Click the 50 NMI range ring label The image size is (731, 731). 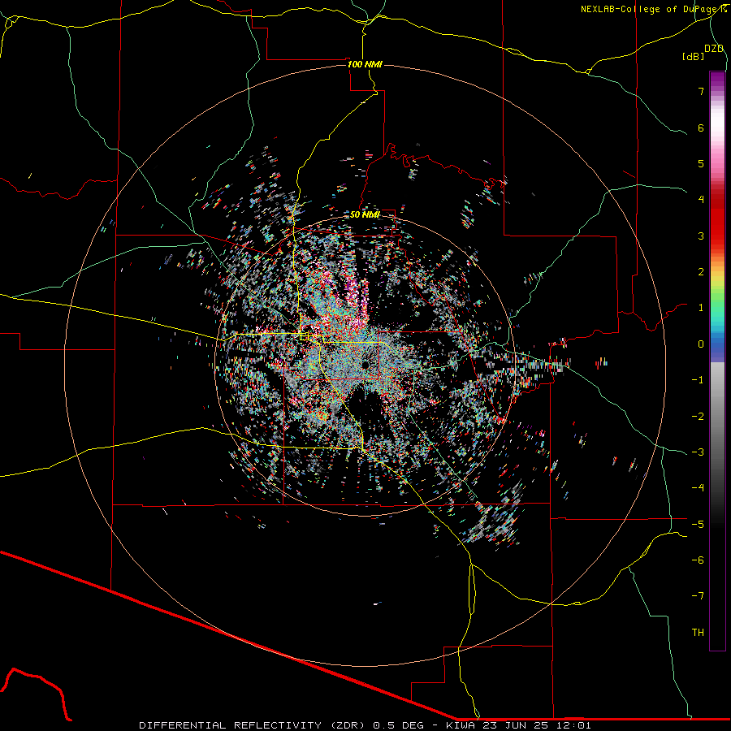coord(365,214)
